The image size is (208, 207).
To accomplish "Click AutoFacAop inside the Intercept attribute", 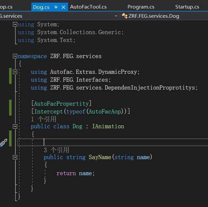I will coord(105,112).
